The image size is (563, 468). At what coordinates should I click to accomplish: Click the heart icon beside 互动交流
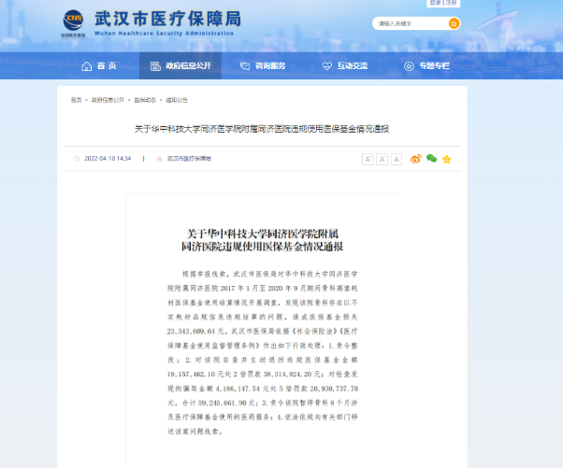tap(326, 66)
